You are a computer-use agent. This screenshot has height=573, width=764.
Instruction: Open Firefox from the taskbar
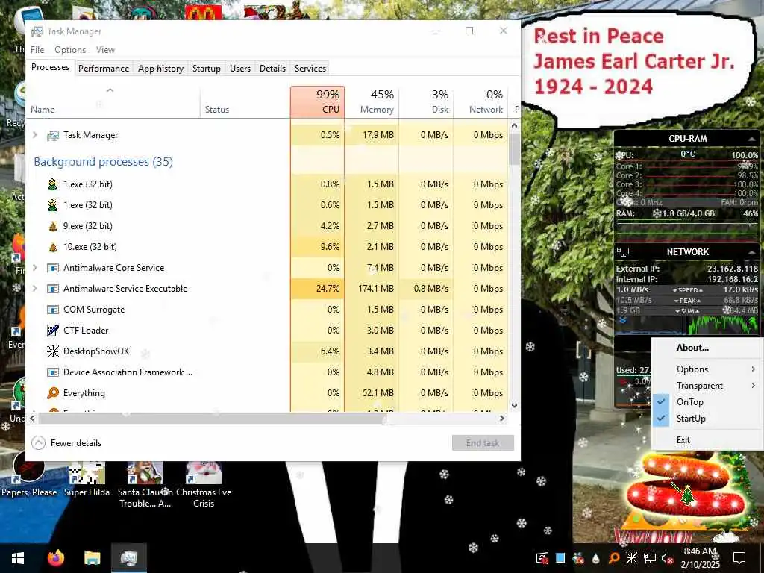pos(55,557)
